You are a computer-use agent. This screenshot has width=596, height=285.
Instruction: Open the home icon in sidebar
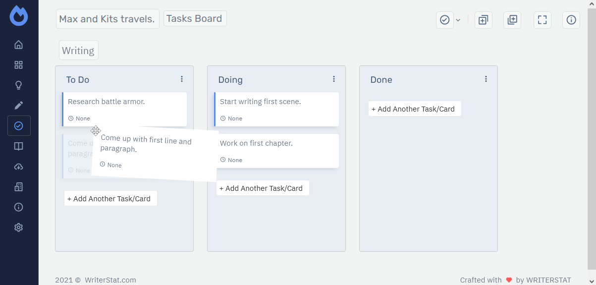point(18,45)
